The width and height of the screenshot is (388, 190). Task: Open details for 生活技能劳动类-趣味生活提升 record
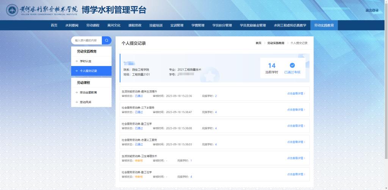pyautogui.click(x=296, y=93)
